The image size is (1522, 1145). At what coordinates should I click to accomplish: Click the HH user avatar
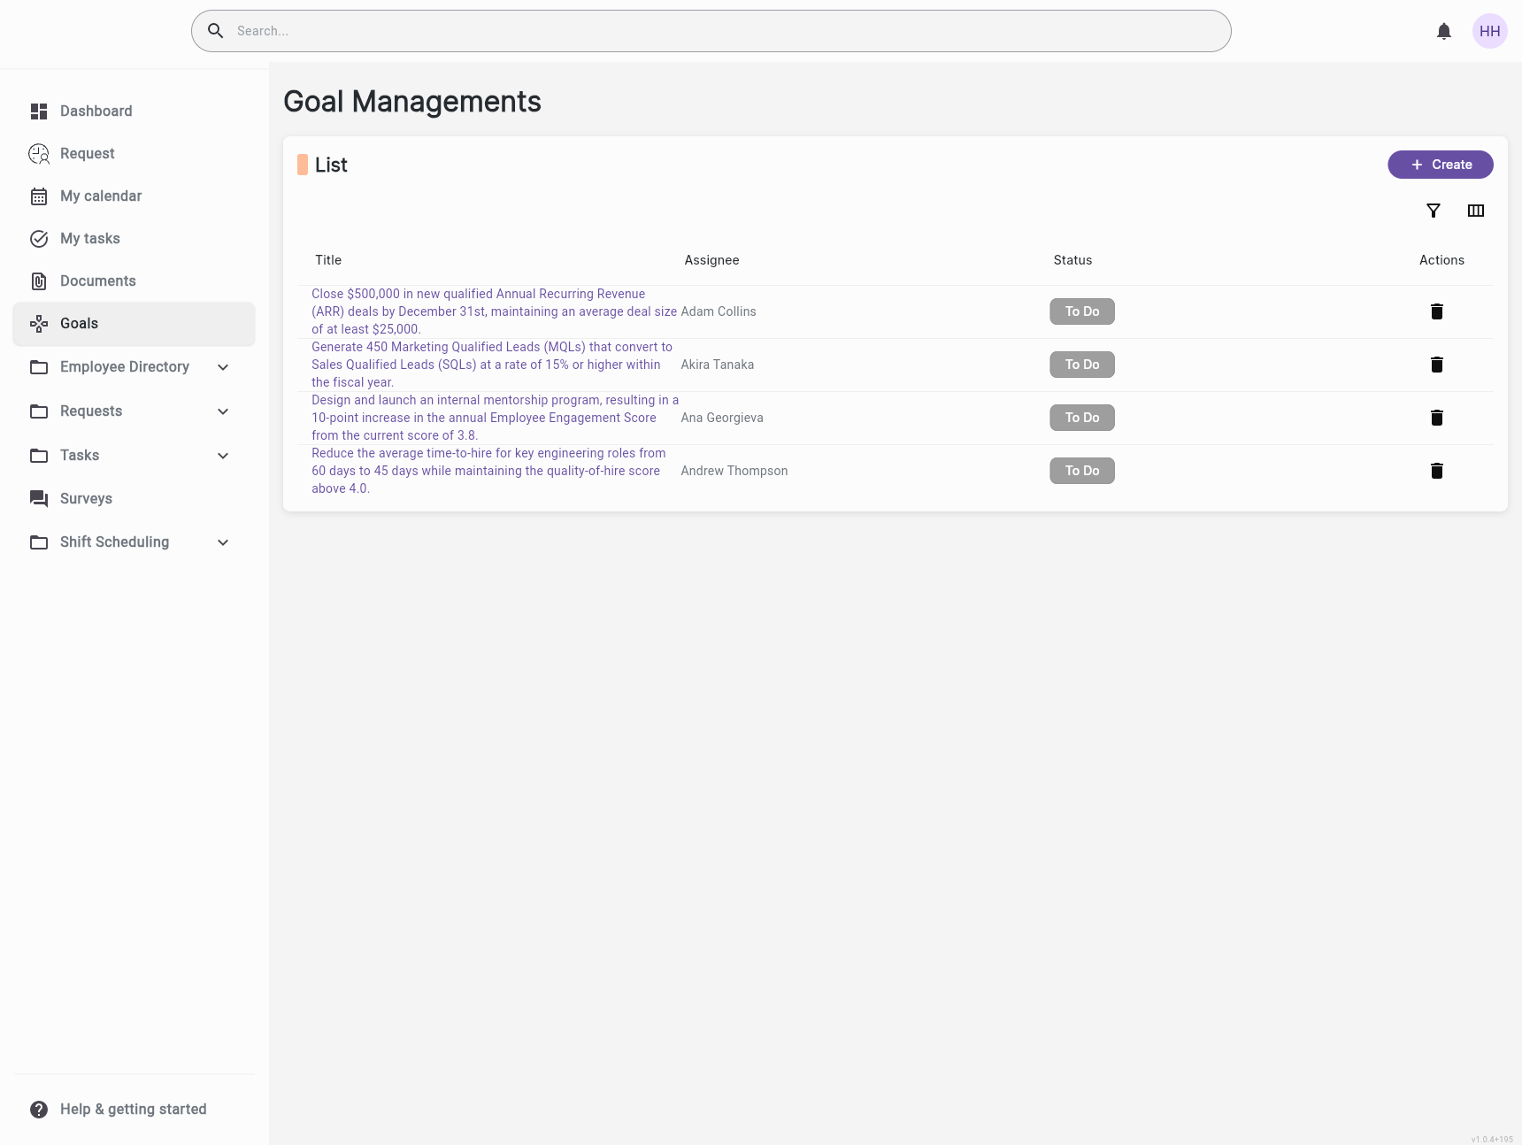1489,32
